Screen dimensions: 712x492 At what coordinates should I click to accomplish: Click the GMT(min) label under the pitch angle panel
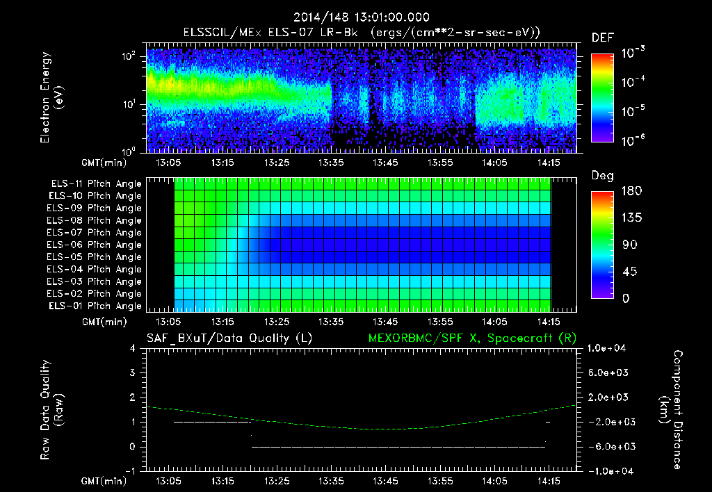tap(104, 322)
